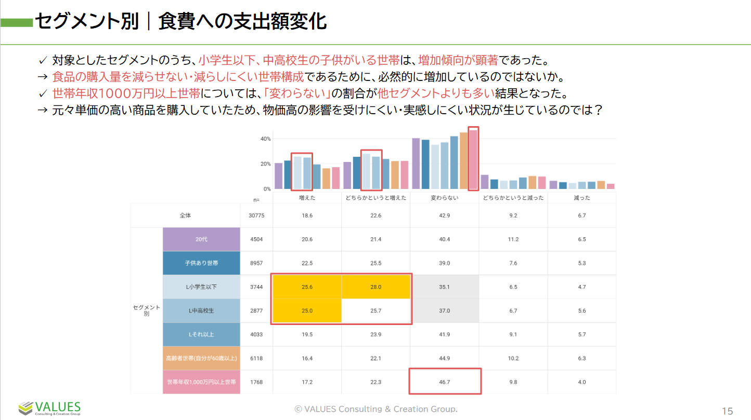Click the VALUES logo in the footer
Image resolution: width=751 pixels, height=420 pixels.
49,408
